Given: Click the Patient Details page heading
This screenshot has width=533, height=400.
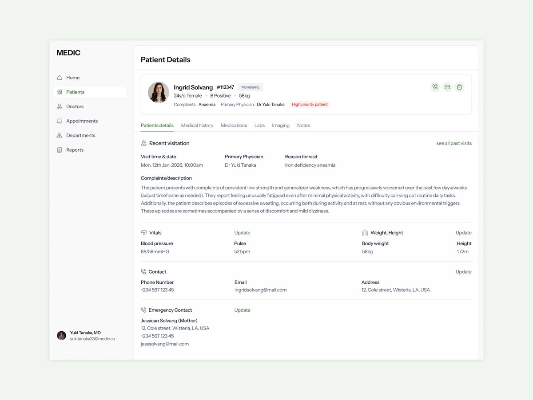Looking at the screenshot, I should (x=166, y=60).
